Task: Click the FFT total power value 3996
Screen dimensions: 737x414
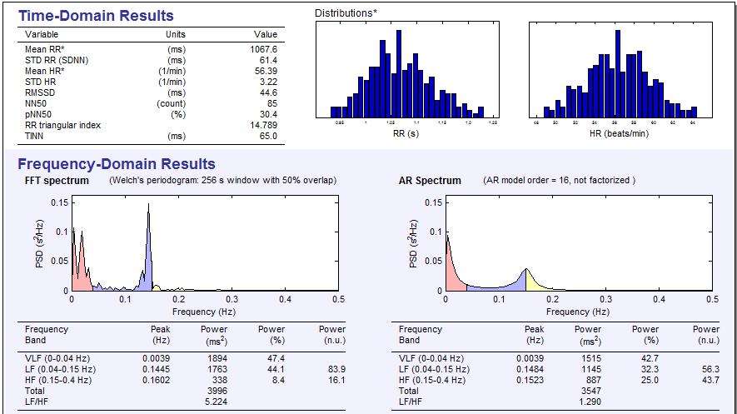Action: (x=216, y=391)
